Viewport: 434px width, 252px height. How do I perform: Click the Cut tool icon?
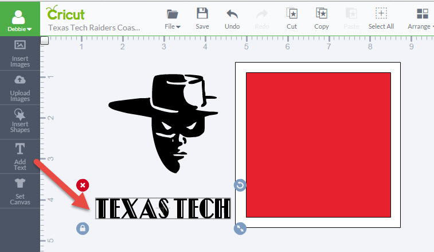pyautogui.click(x=292, y=14)
